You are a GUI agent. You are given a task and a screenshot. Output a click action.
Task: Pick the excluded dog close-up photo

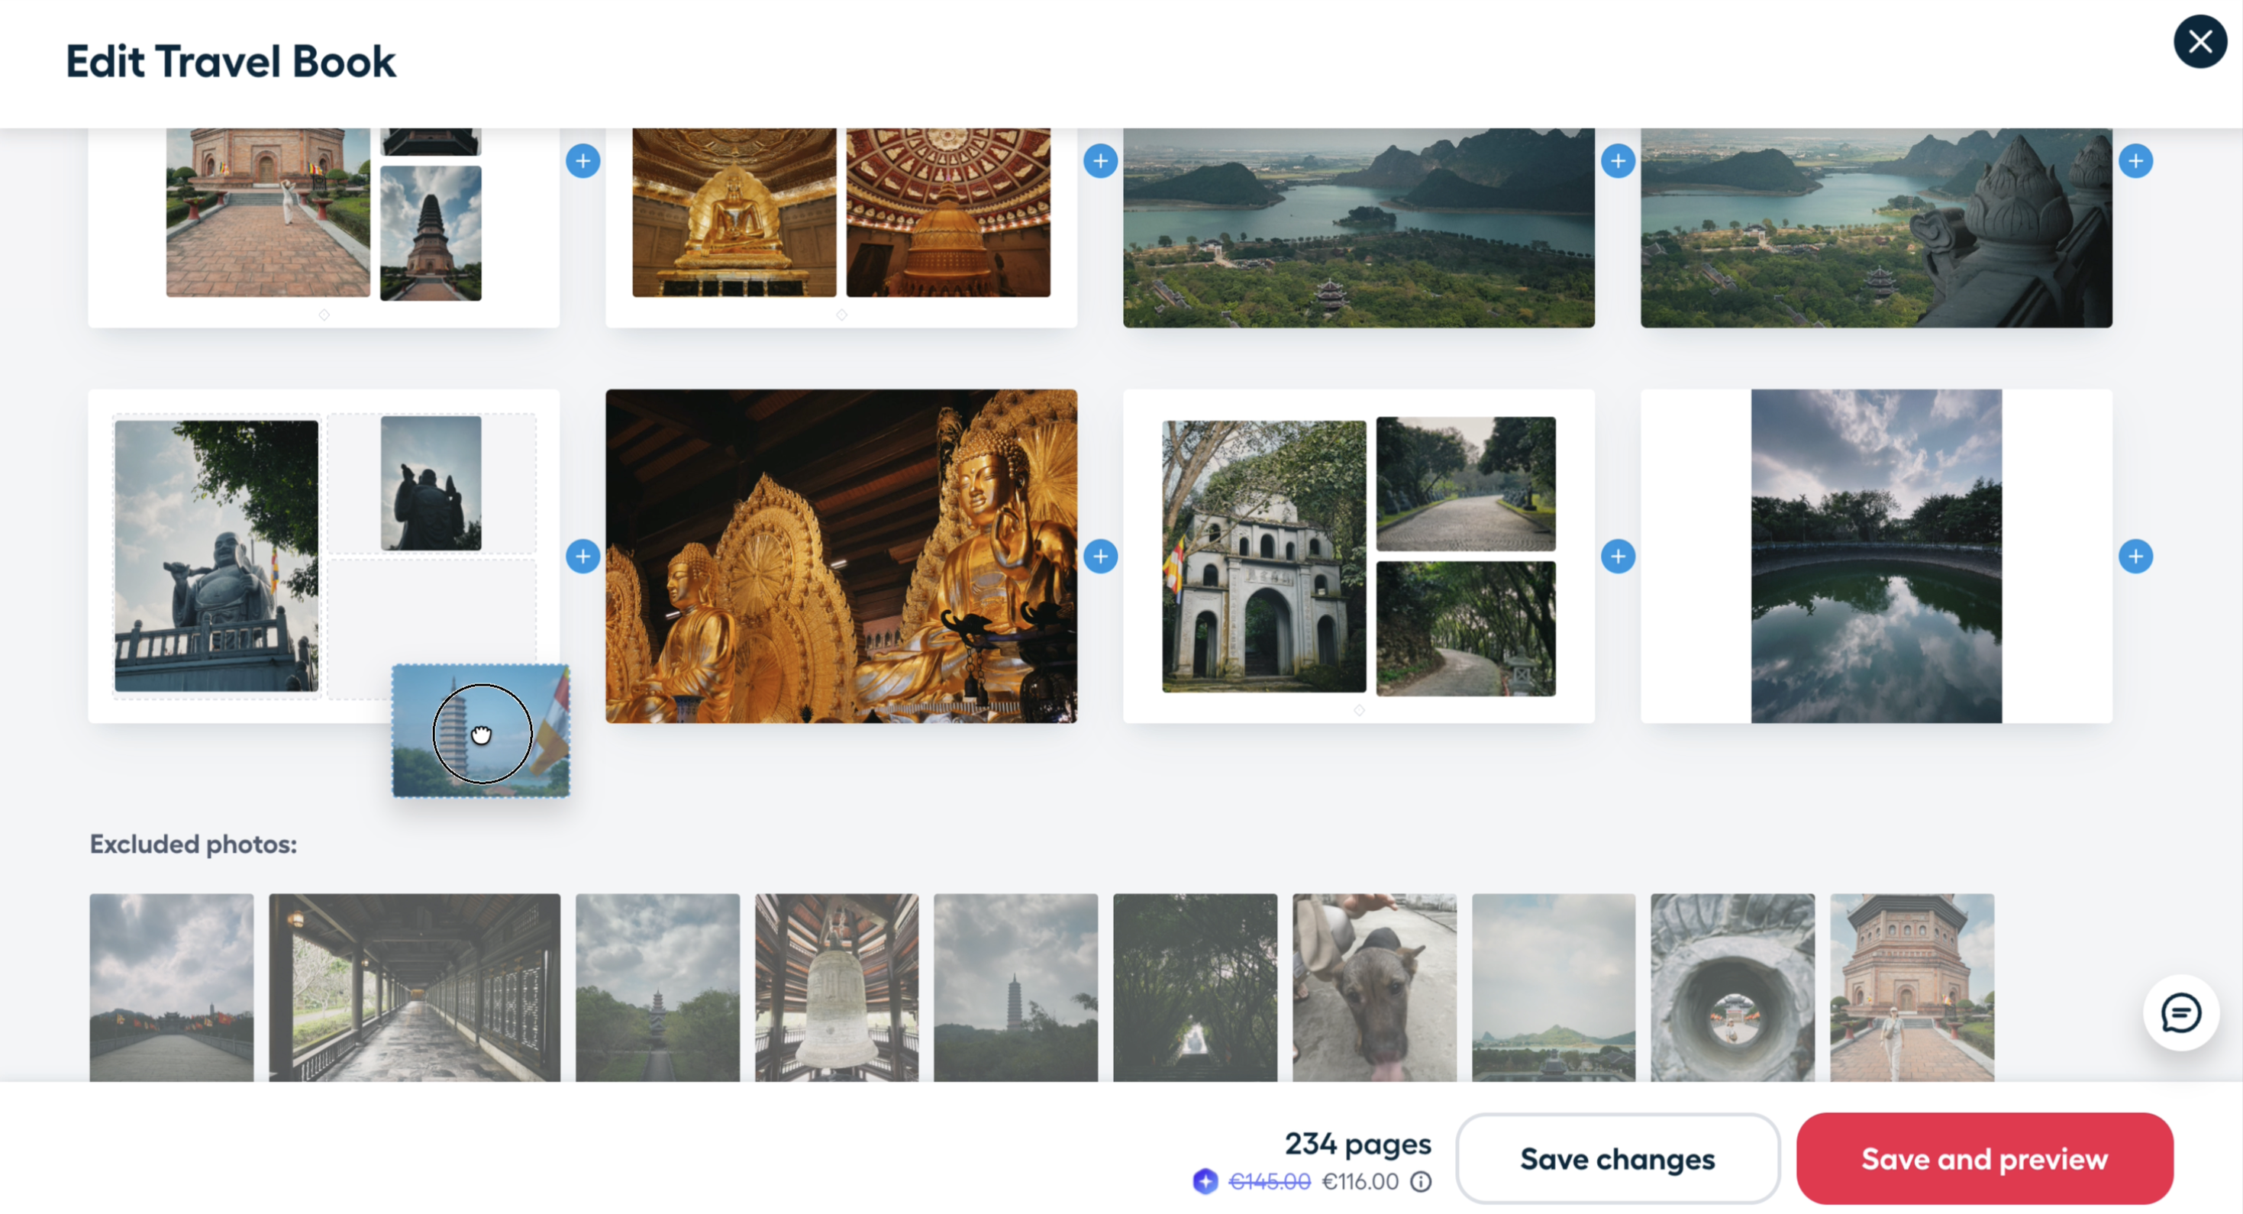[x=1374, y=987]
